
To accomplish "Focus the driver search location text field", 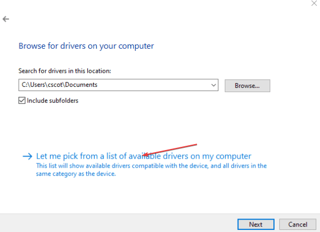I will [115, 85].
